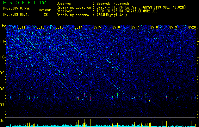The image size is (199, 127).
Task: Click the 0520 time marker
Action: click(x=192, y=27)
